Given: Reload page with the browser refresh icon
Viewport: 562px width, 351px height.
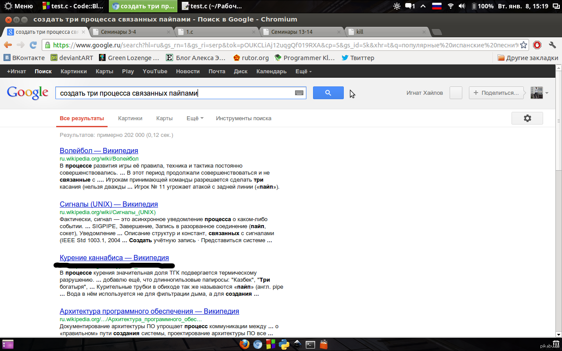Looking at the screenshot, I should point(33,45).
